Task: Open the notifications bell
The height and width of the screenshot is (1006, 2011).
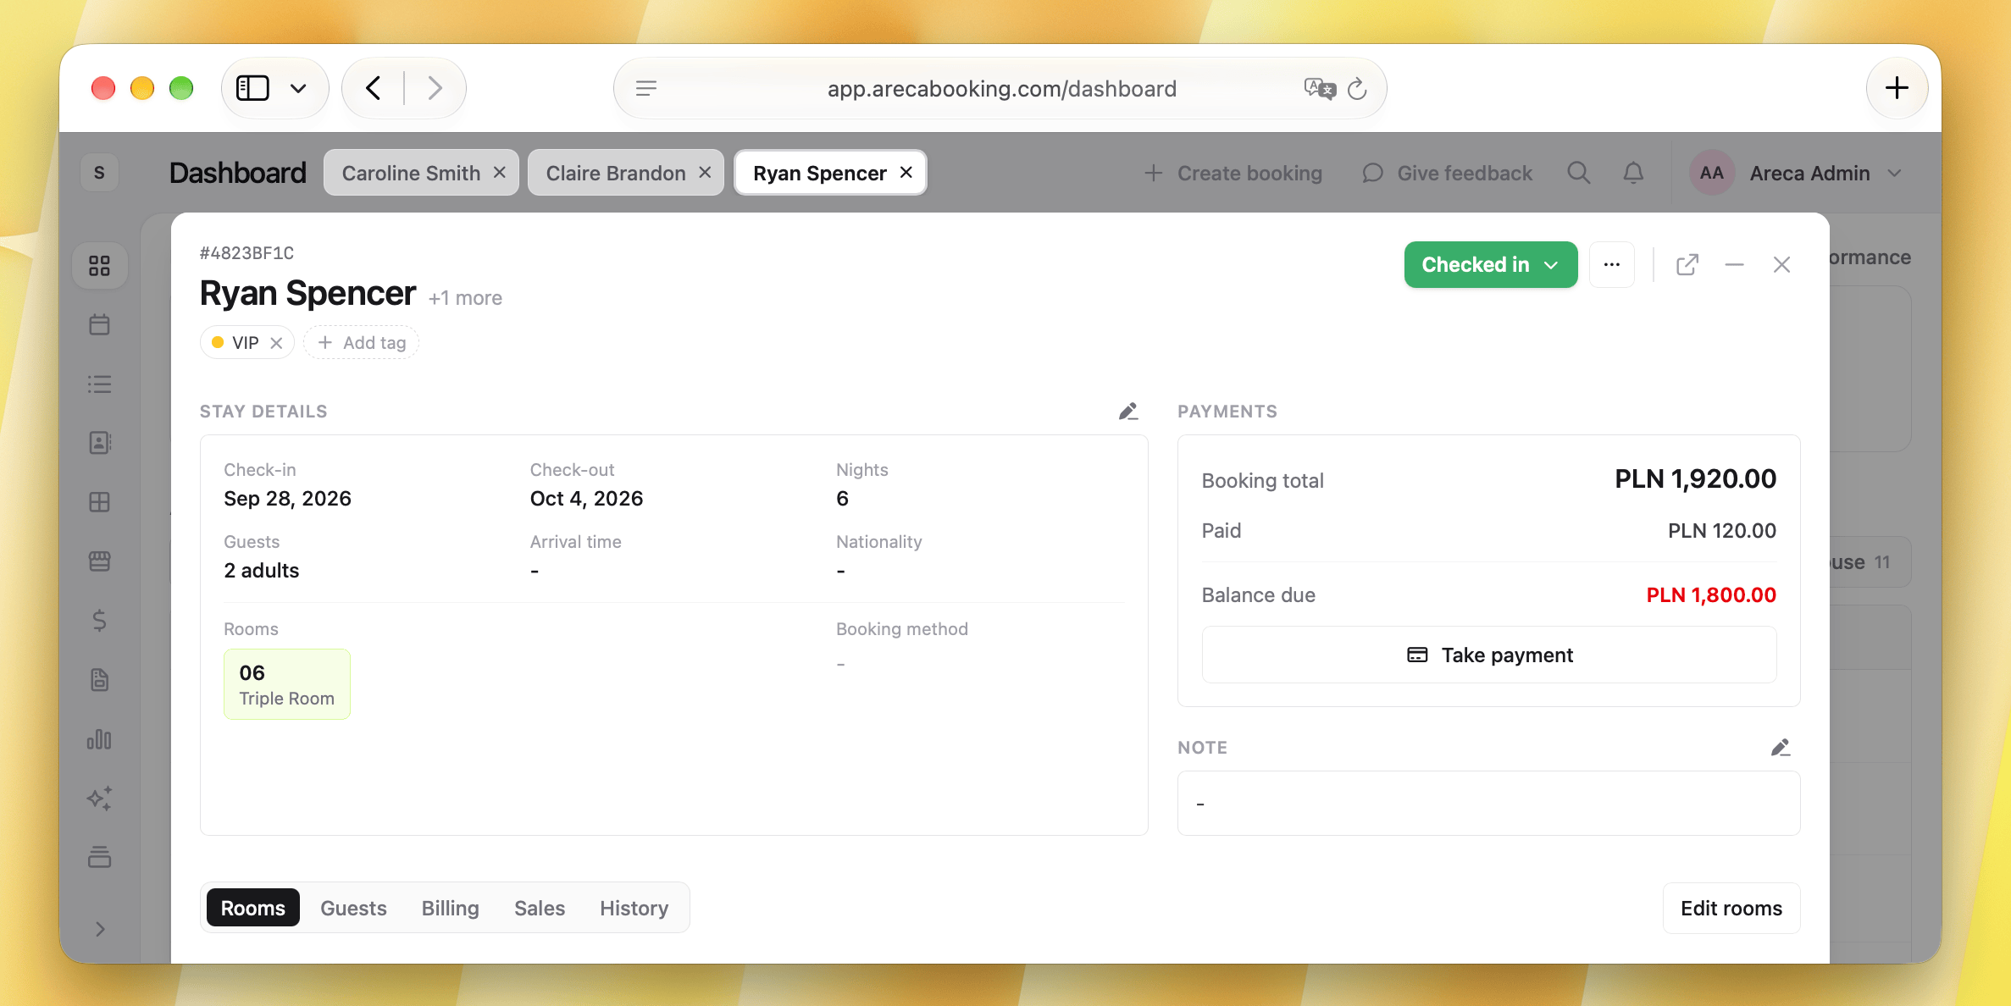Action: (x=1633, y=173)
